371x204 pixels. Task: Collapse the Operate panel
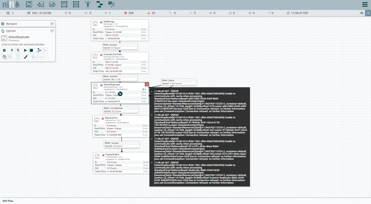(52, 31)
